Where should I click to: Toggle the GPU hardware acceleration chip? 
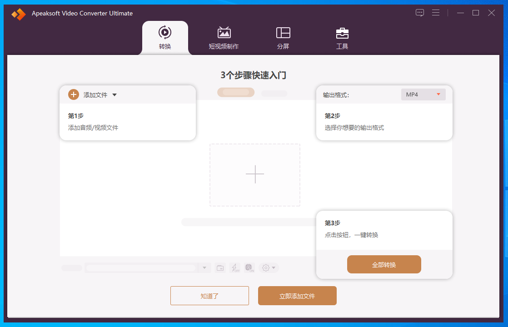pyautogui.click(x=249, y=268)
